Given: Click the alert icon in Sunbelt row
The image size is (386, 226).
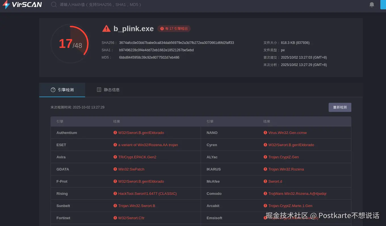Looking at the screenshot, I should (x=115, y=206).
